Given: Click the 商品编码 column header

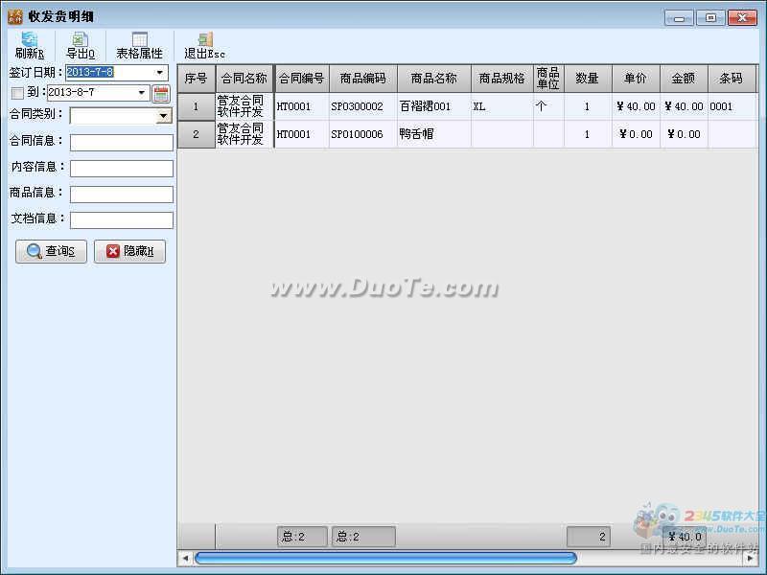Looking at the screenshot, I should click(x=363, y=79).
